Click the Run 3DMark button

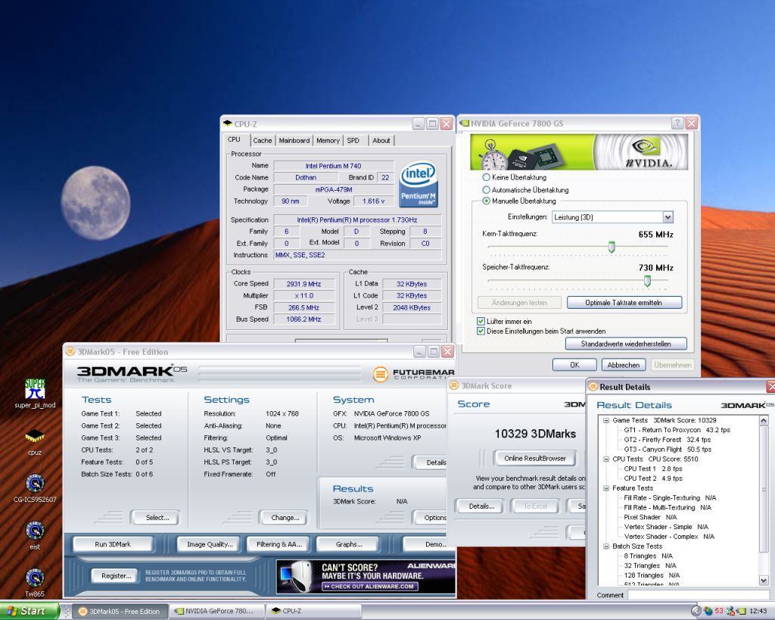pyautogui.click(x=113, y=544)
